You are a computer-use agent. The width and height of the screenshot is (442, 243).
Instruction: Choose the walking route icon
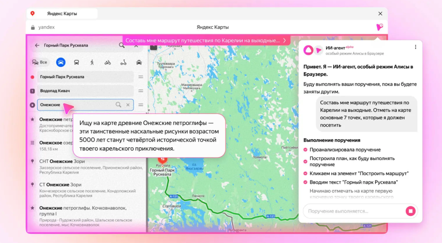pos(92,62)
